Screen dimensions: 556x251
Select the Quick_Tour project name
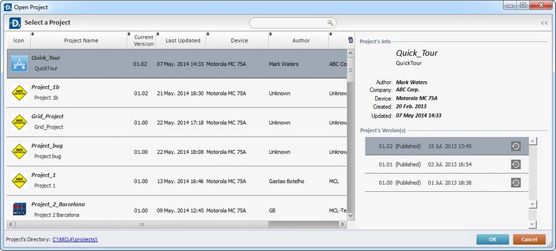(45, 58)
